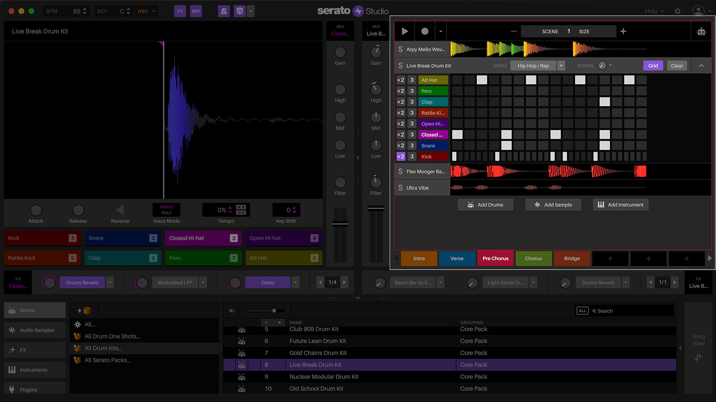Switch sequencer to Grid view
The image size is (716, 402).
coord(653,66)
